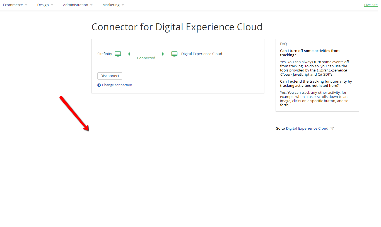Click the green Connected status text
This screenshot has width=381, height=227.
[x=146, y=58]
